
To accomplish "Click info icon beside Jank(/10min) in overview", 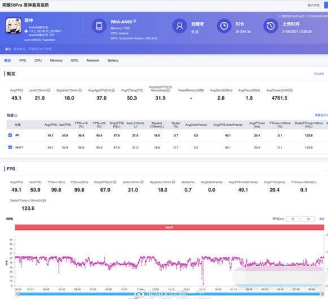I will click(x=49, y=90).
